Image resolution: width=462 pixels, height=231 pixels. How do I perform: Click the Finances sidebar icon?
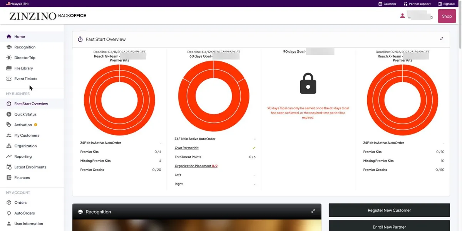9,178
